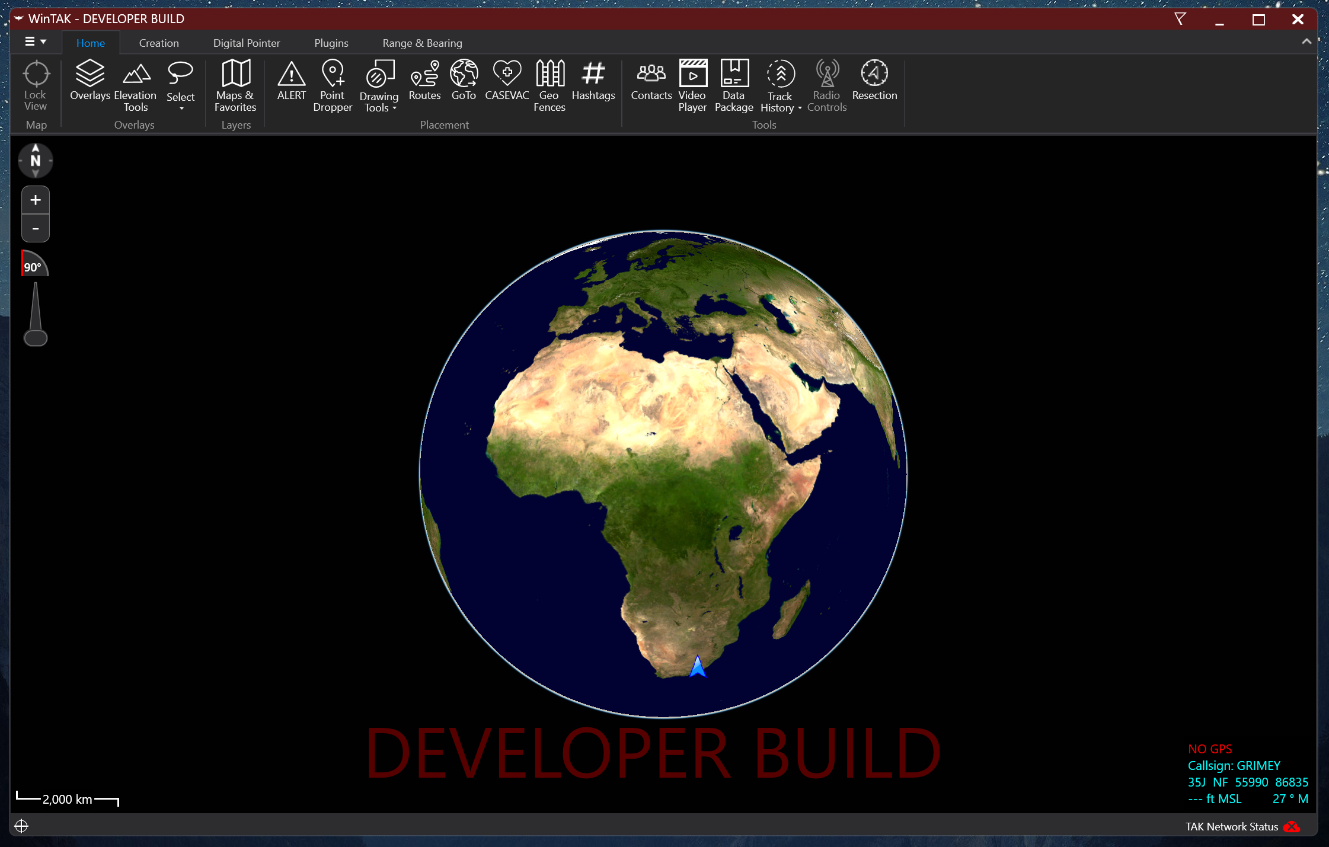Click the TAK Network Status label
The width and height of the screenshot is (1329, 847).
(x=1232, y=827)
